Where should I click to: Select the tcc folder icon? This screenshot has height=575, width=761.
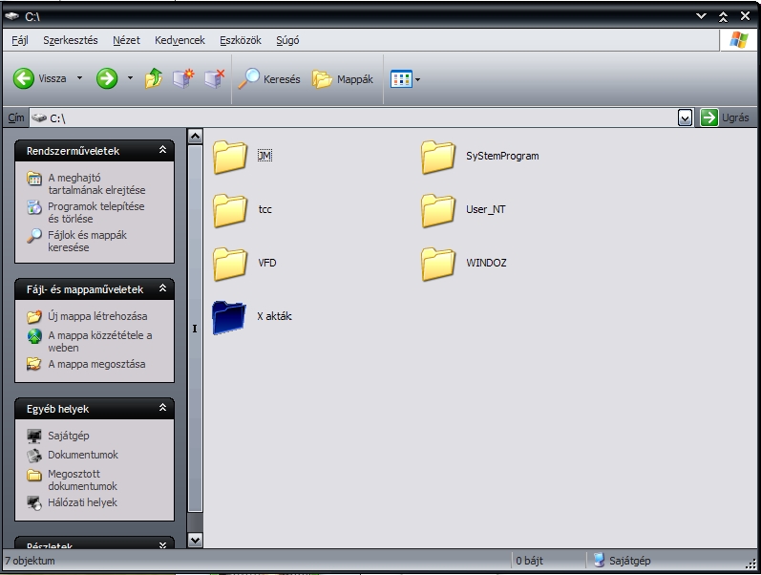[x=229, y=210]
